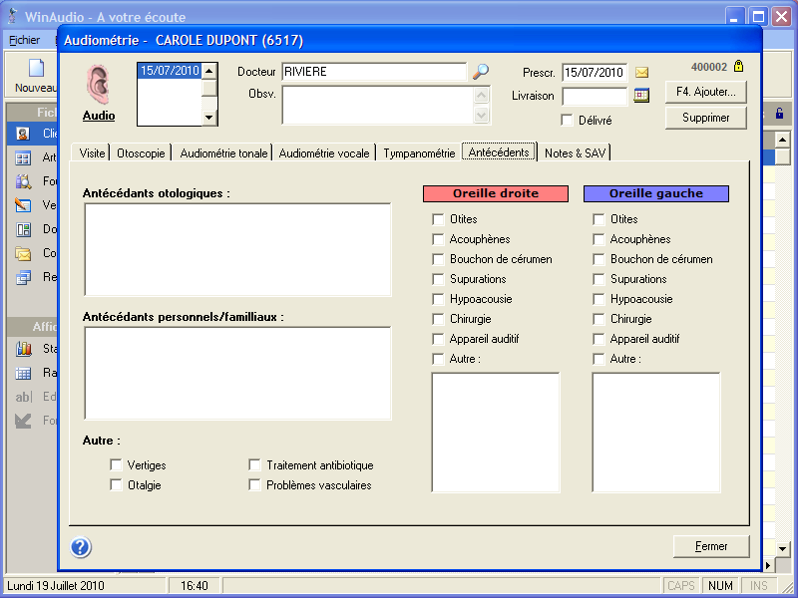This screenshot has width=798, height=598.
Task: Click the envelope icon next to Prescr. date
Action: (642, 73)
